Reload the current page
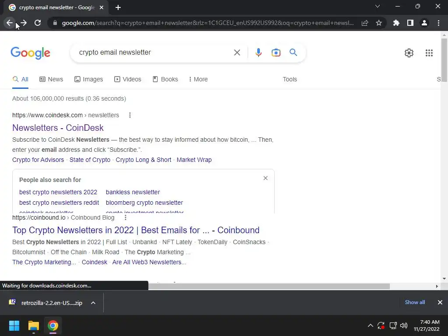This screenshot has width=448, height=336. [x=38, y=23]
